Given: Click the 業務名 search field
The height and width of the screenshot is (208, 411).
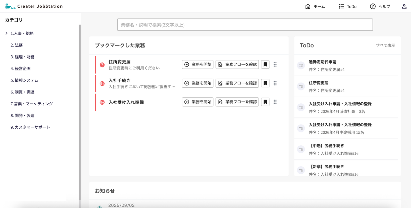Looking at the screenshot, I should tap(245, 25).
